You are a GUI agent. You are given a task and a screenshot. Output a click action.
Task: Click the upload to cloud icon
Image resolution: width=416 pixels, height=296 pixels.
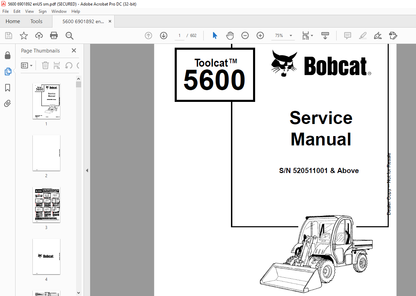(39, 36)
